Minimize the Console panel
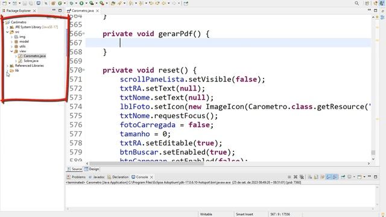This screenshot has width=386, height=217. (x=369, y=177)
